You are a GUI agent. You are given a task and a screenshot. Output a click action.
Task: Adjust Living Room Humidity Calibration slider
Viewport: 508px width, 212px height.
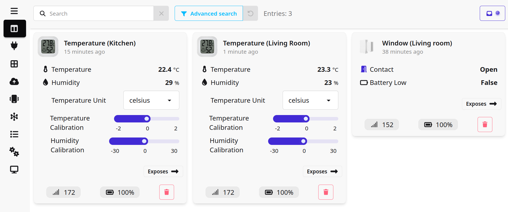tap(303, 141)
